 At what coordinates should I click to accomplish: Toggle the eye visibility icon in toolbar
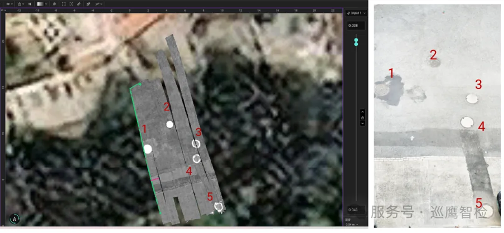coord(8,3)
